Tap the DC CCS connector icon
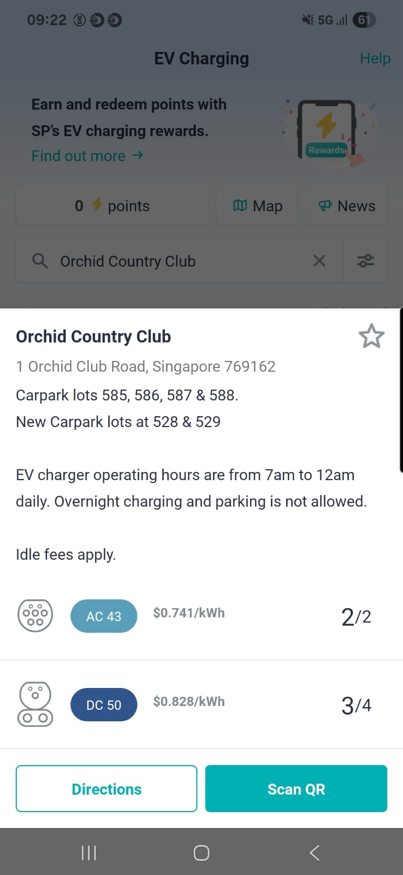This screenshot has height=875, width=403. click(x=35, y=704)
